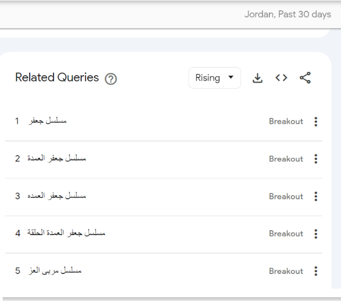Click the 'Related Queries' card title
Viewport: 341px width, 301px height.
(57, 78)
